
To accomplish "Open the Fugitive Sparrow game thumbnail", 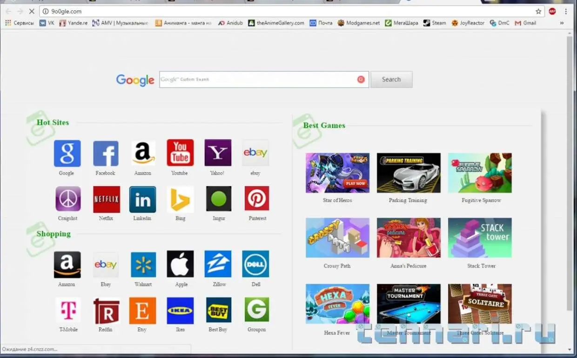I will click(x=480, y=173).
